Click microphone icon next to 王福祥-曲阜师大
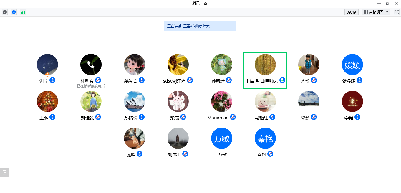 [282, 80]
